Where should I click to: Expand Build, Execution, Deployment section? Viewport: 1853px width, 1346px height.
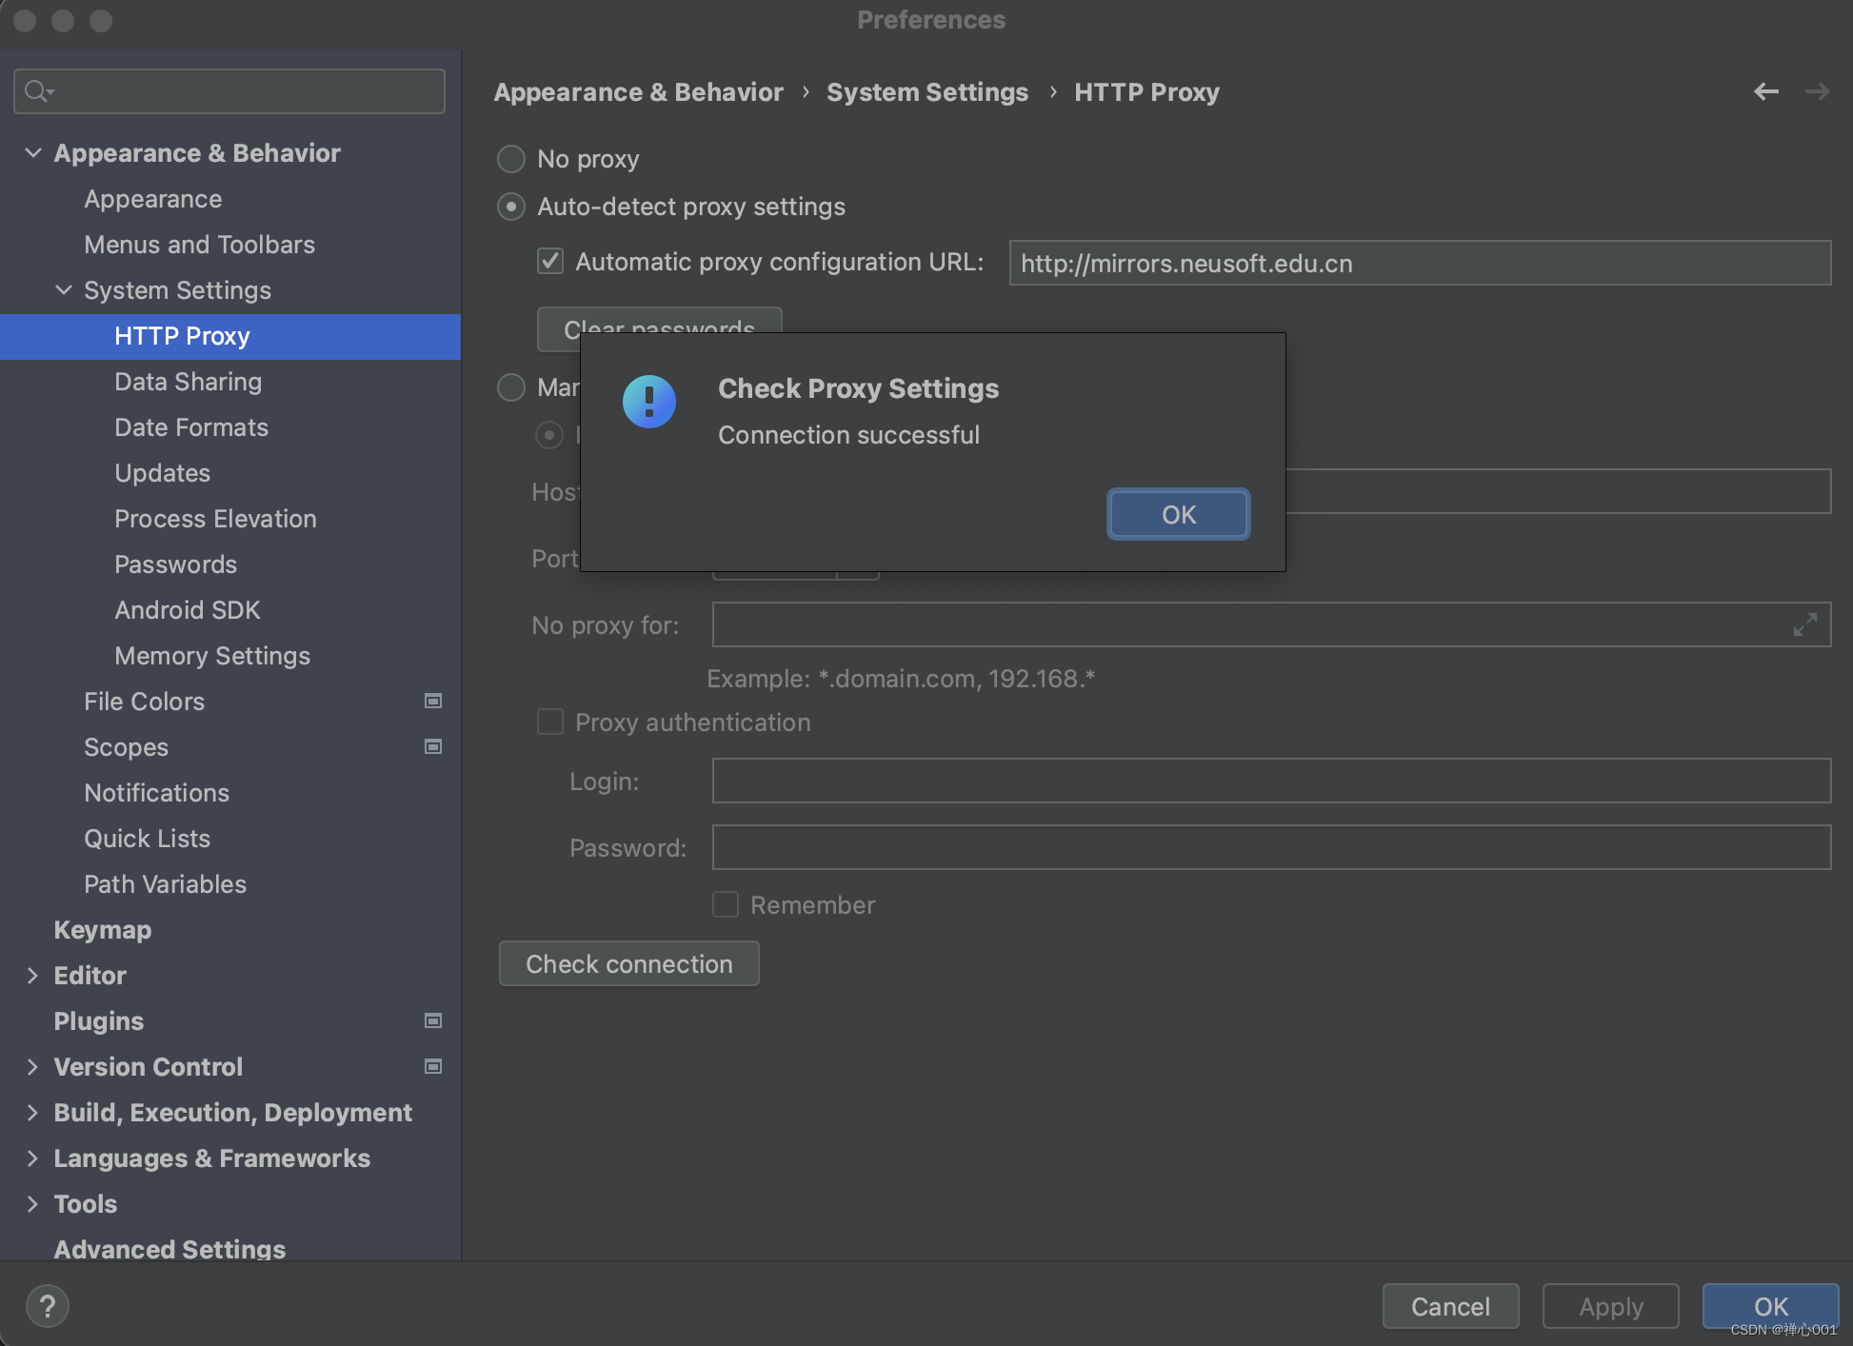tap(33, 1112)
